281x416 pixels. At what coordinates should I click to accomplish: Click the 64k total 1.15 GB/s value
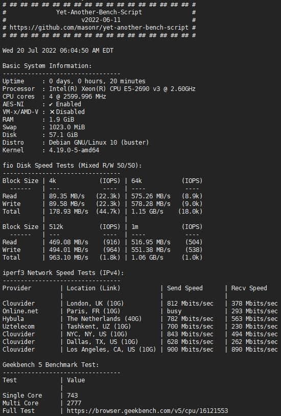click(147, 212)
